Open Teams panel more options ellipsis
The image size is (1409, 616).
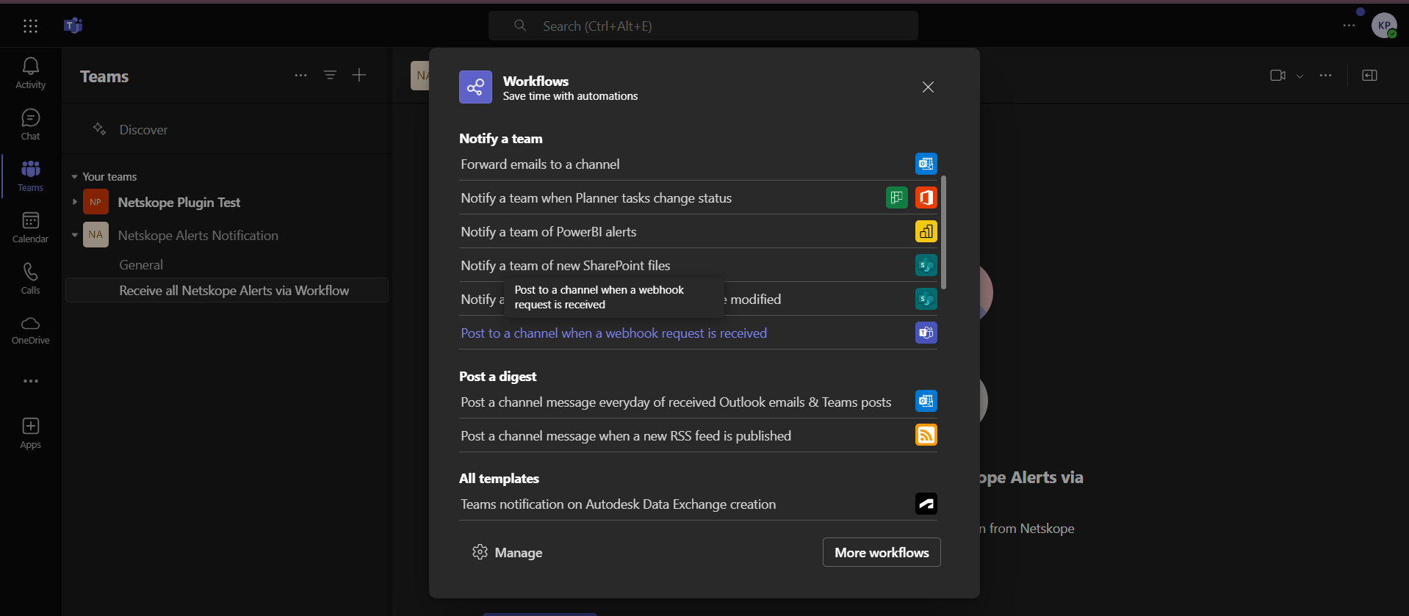[x=300, y=76]
